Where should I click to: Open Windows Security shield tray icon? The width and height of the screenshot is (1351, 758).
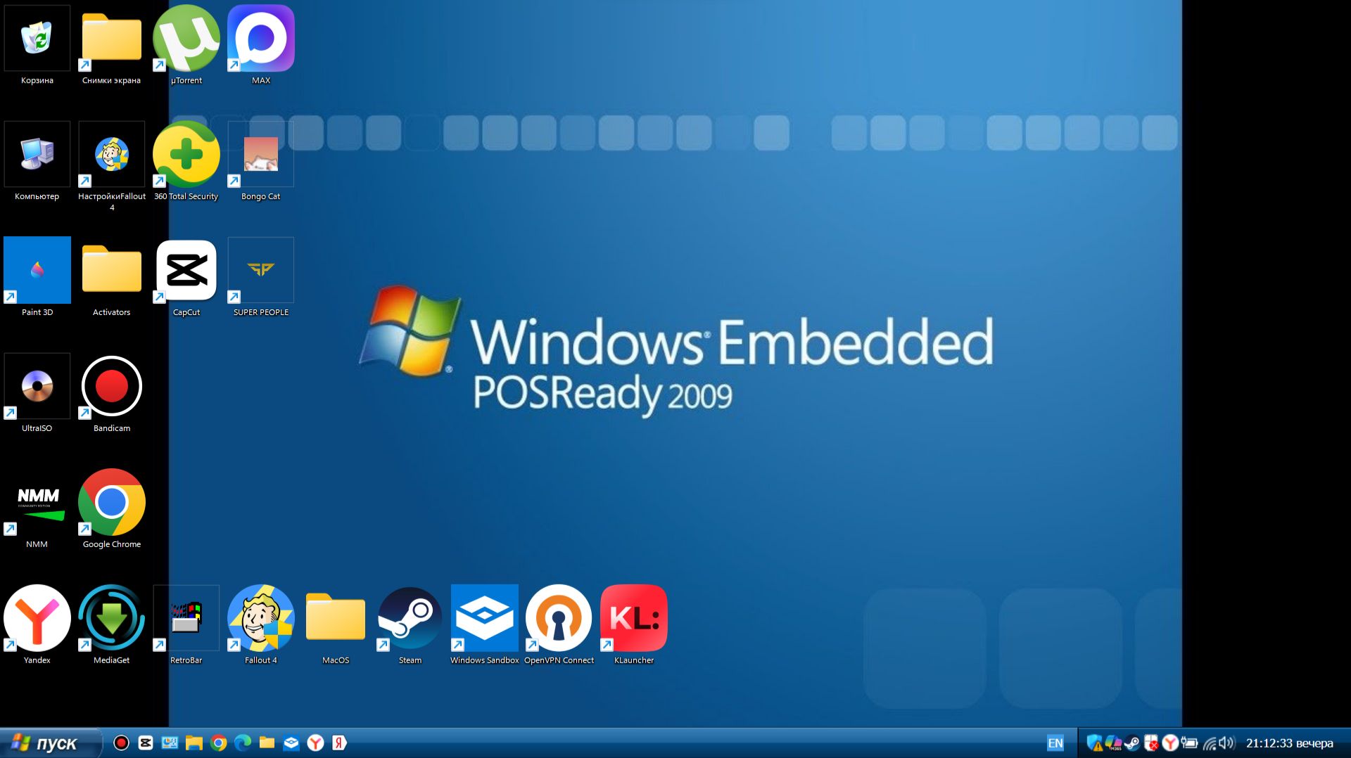tap(1094, 743)
